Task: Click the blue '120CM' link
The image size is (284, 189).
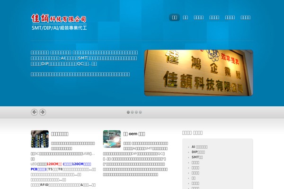Action: point(77,164)
